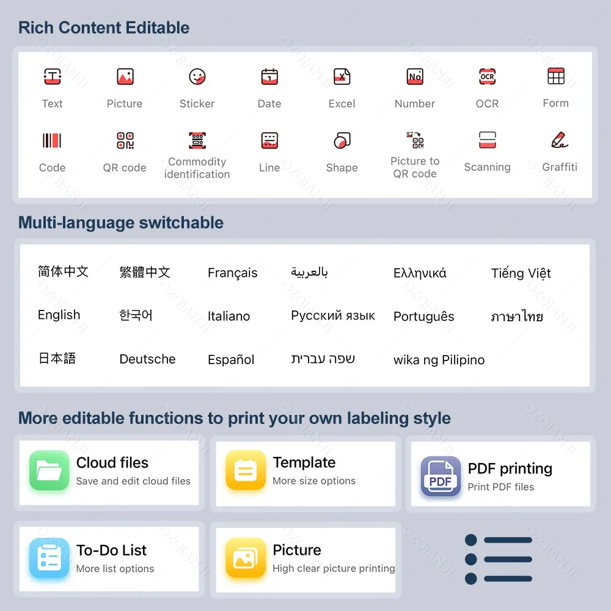Click the Sticker icon

(197, 76)
